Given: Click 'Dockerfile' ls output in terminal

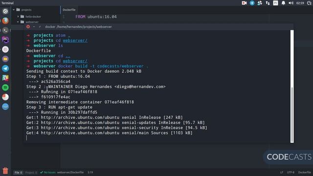Looking at the screenshot, I should pyautogui.click(x=39, y=51).
